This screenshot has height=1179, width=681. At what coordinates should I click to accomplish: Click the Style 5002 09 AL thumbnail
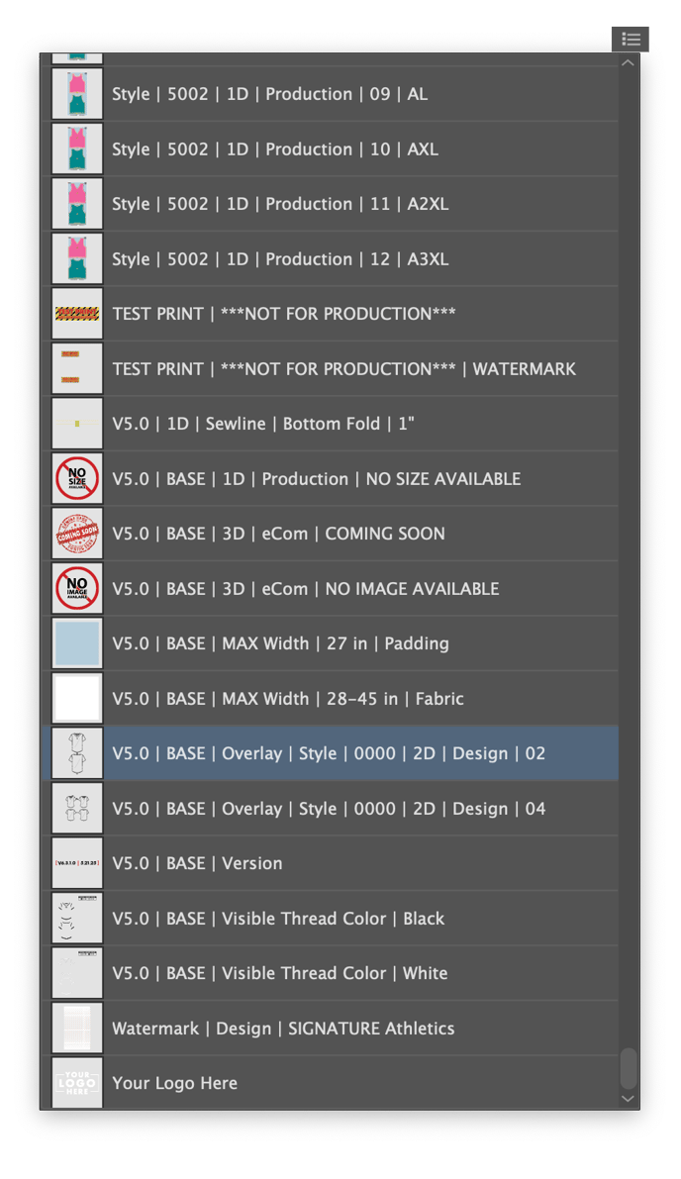77,95
